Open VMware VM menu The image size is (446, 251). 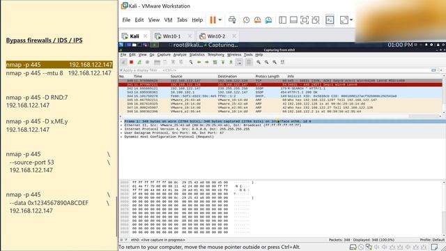point(168,20)
